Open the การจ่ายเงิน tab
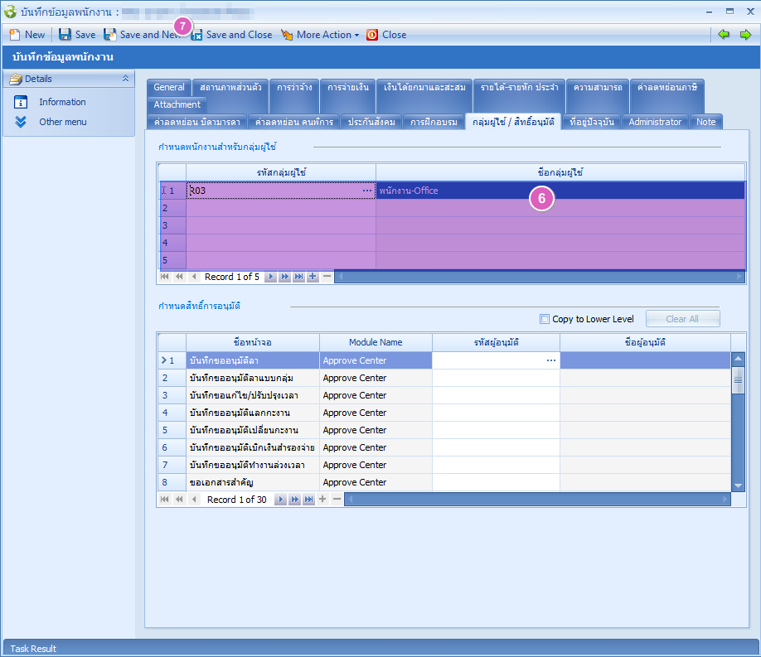 coord(348,87)
